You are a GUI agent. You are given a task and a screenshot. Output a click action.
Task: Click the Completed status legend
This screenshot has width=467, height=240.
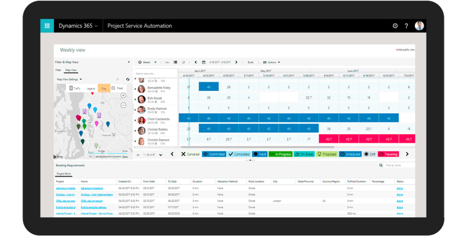[239, 154]
